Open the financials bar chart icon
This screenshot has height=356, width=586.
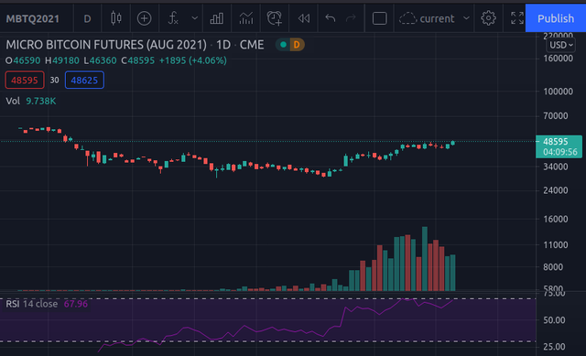click(217, 18)
